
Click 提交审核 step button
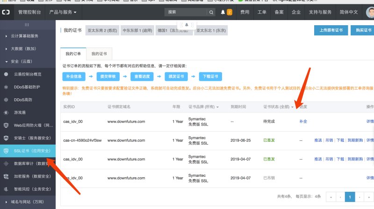pyautogui.click(x=108, y=77)
